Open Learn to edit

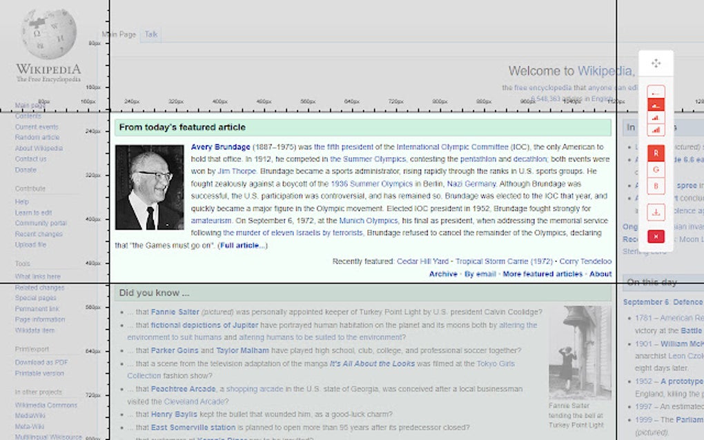coord(33,212)
